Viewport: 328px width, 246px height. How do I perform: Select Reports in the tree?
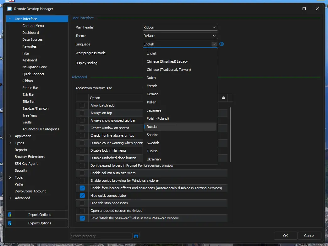21,150
